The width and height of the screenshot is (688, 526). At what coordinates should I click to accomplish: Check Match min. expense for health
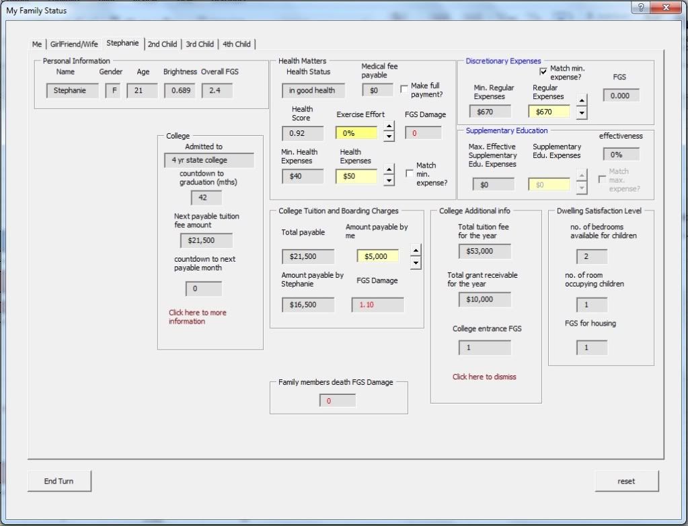(410, 174)
